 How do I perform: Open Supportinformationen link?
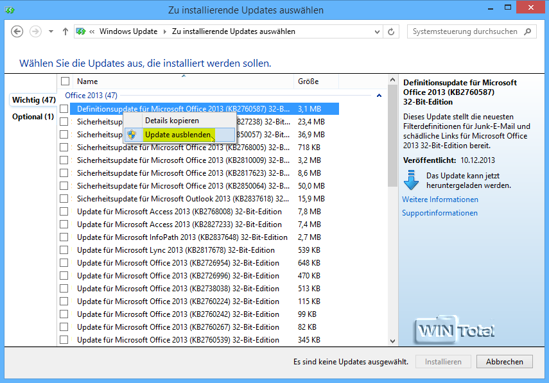(439, 213)
